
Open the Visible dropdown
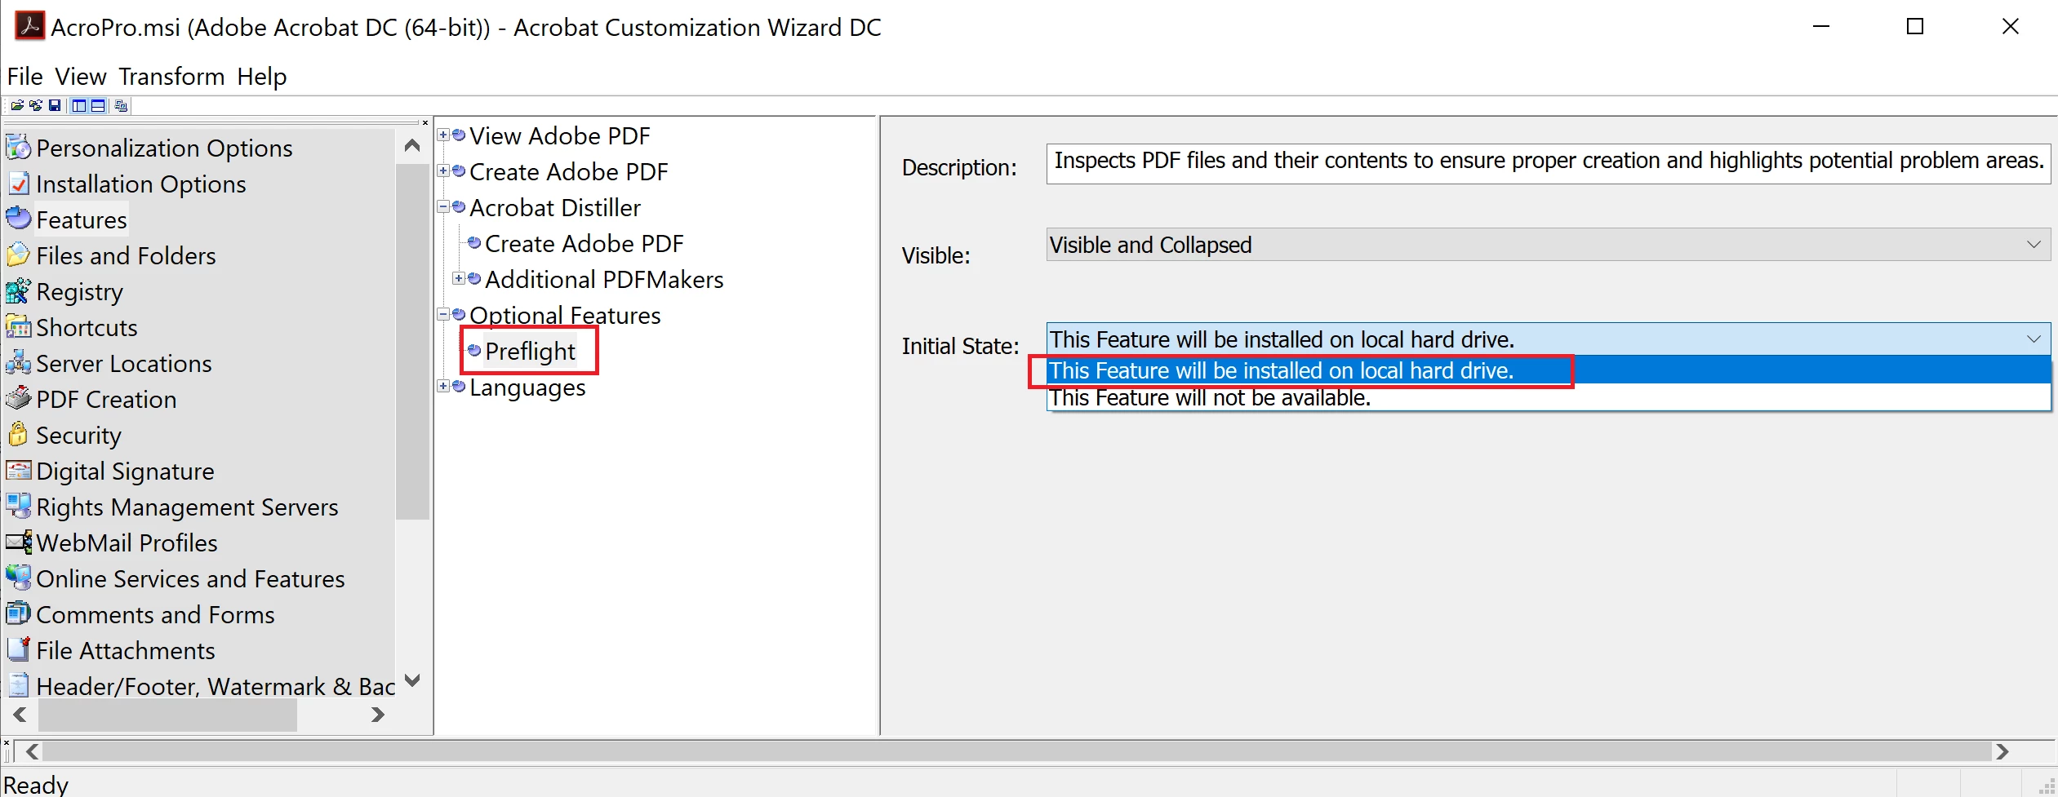click(x=1548, y=245)
